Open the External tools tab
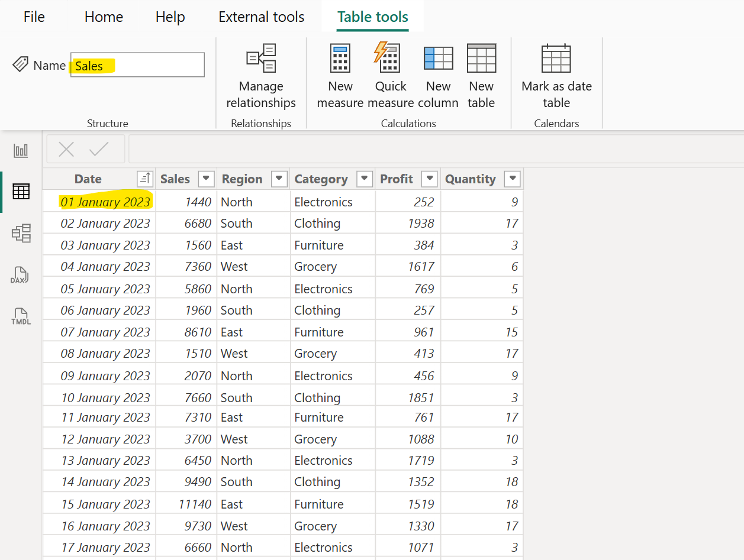Viewport: 744px width, 560px height. tap(261, 17)
